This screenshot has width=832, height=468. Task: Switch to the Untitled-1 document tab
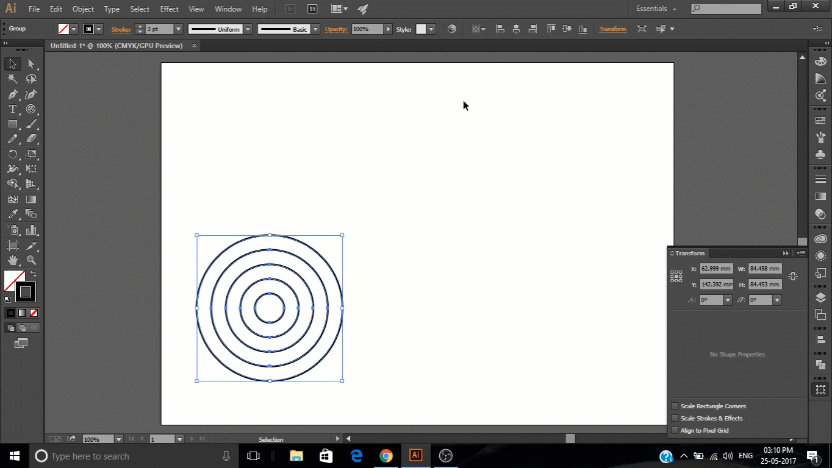tap(116, 45)
